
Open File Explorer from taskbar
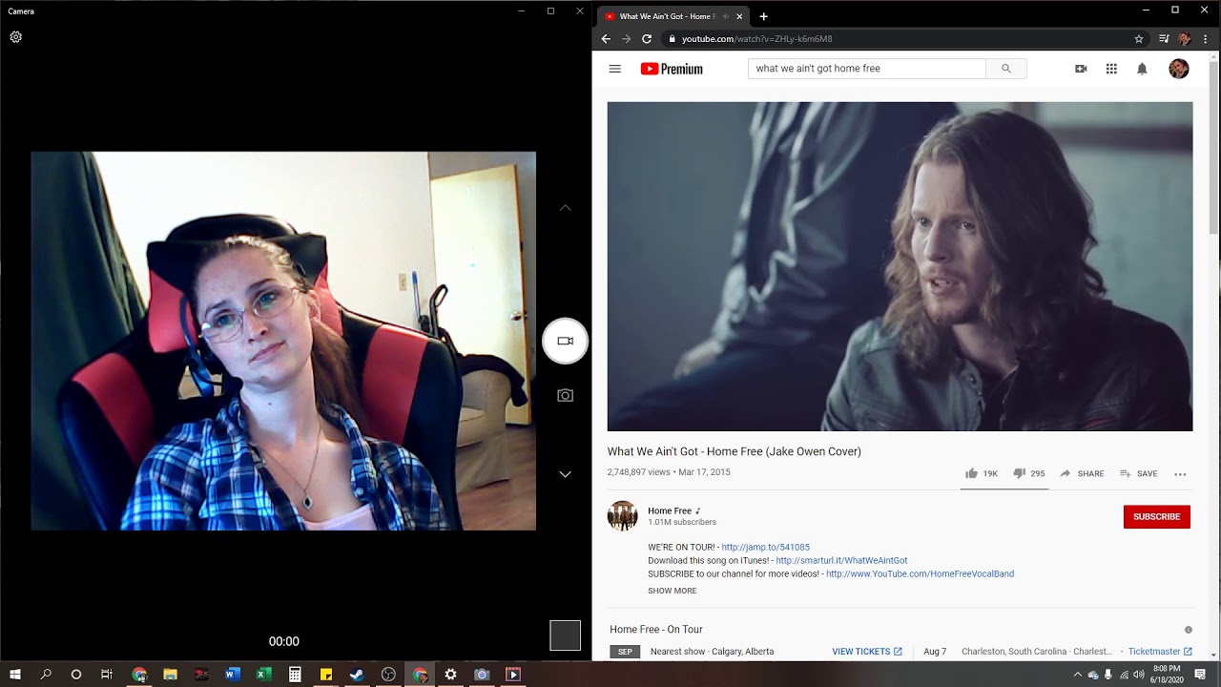[x=170, y=675]
